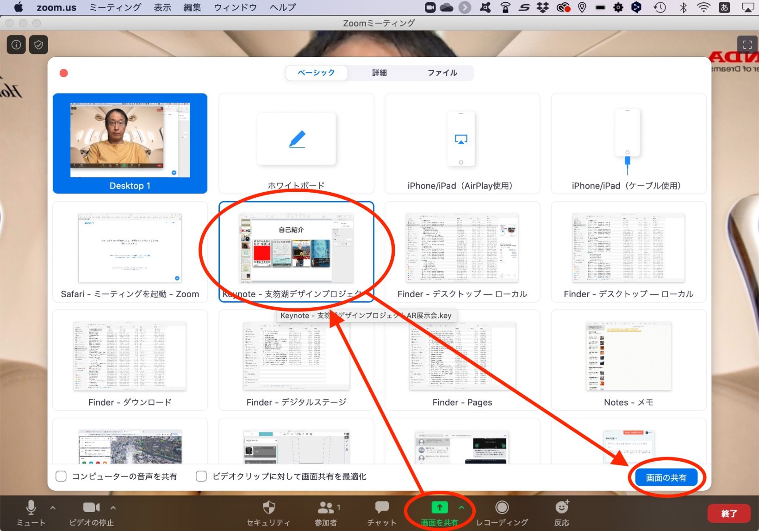Select the Finder - デジタルステージ window thumbnail
Viewport: 759px width, 531px height.
point(296,360)
